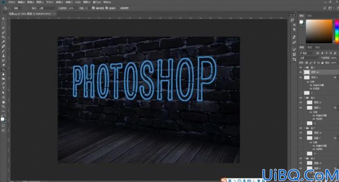Image resolution: width=339 pixels, height=182 pixels.
Task: Switch to the 色板 (Swatches) tab
Action: (309, 16)
